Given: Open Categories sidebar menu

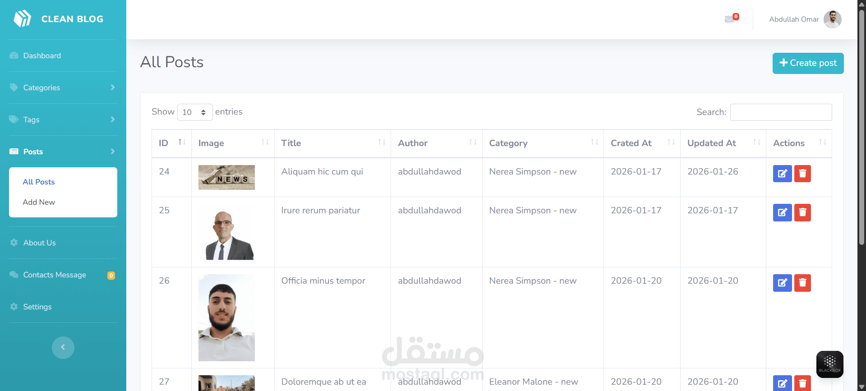Looking at the screenshot, I should (63, 87).
